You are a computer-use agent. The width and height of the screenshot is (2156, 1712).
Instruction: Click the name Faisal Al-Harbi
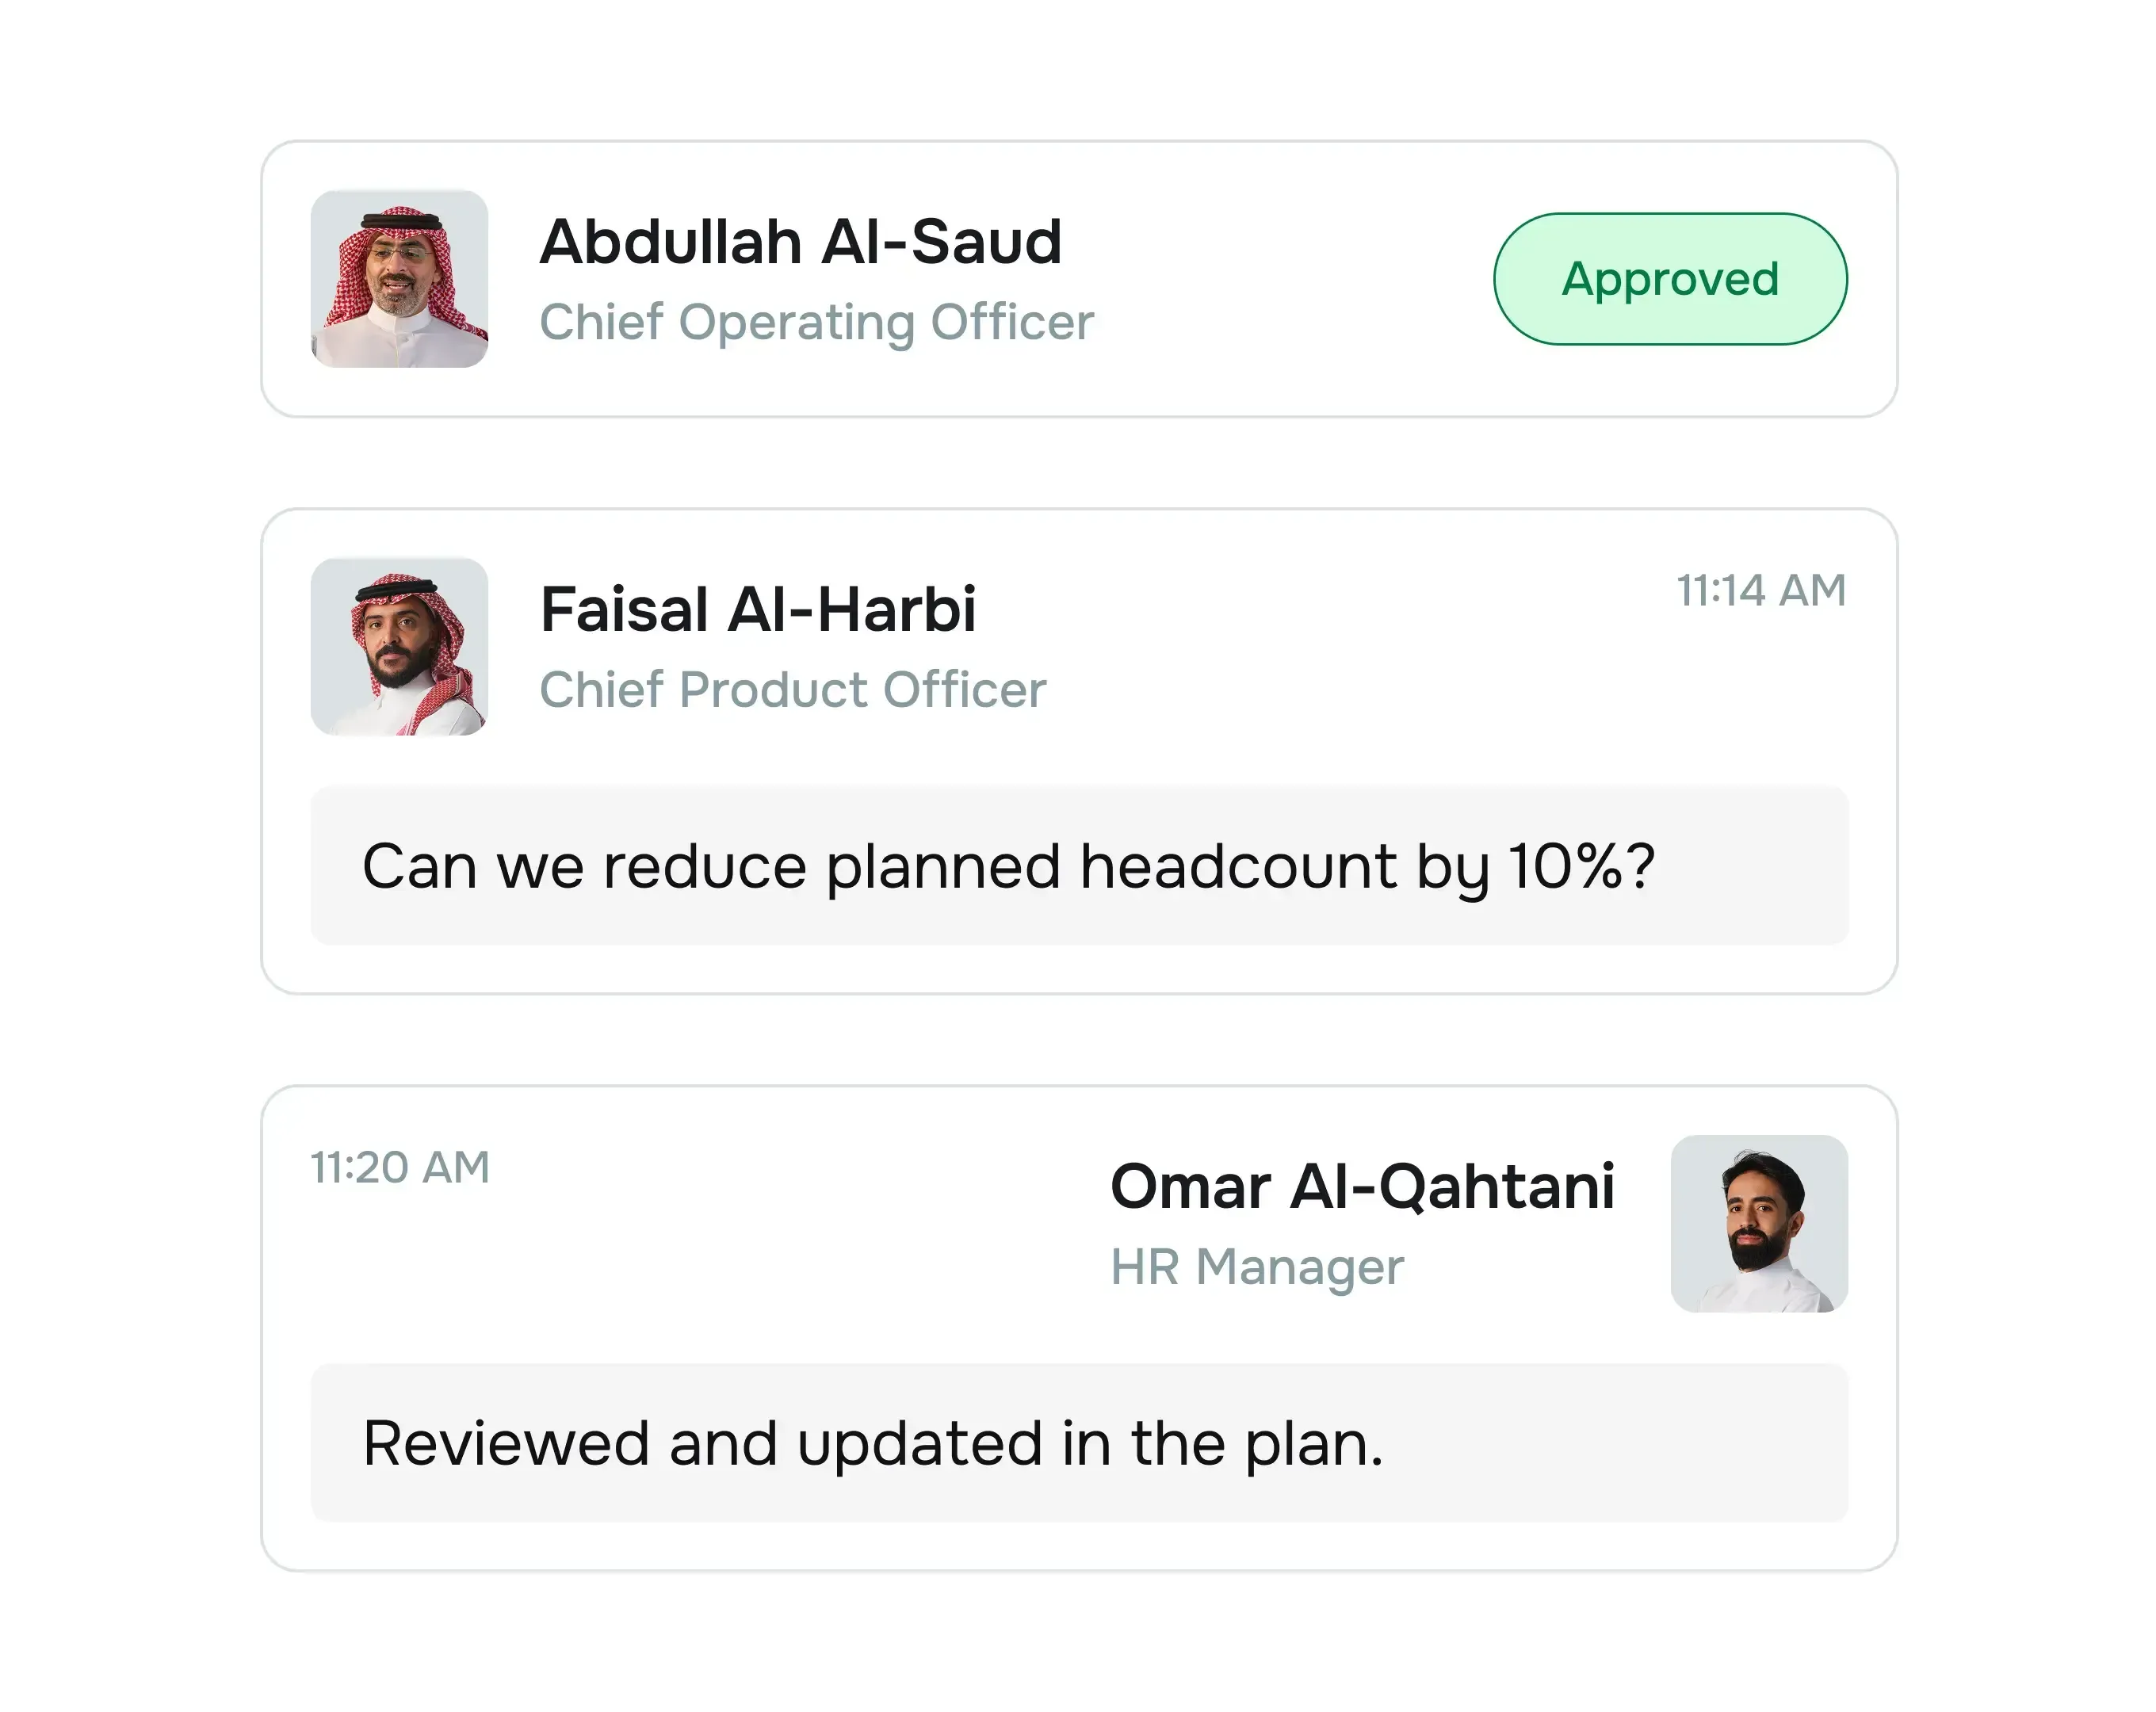(x=760, y=607)
